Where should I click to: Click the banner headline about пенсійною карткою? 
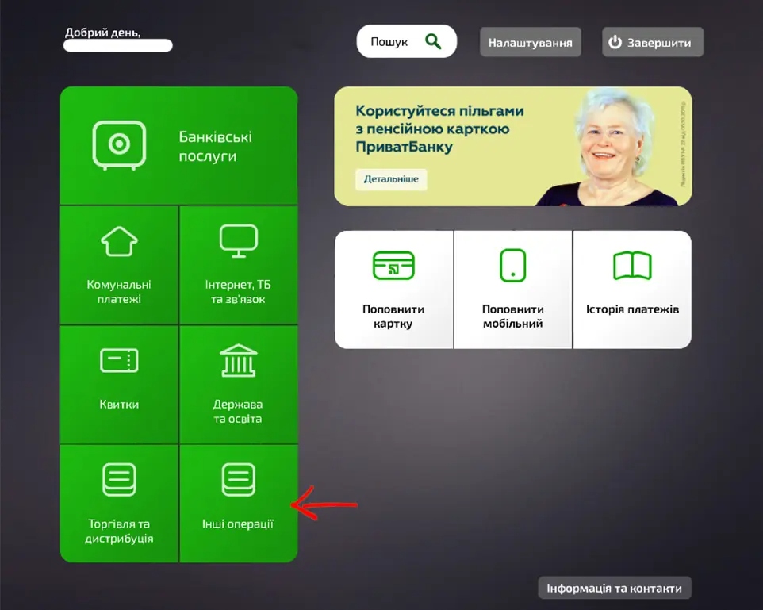point(440,129)
